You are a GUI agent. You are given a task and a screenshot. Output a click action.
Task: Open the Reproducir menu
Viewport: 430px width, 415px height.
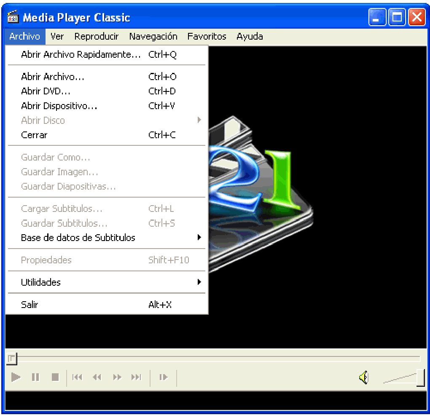(x=97, y=36)
